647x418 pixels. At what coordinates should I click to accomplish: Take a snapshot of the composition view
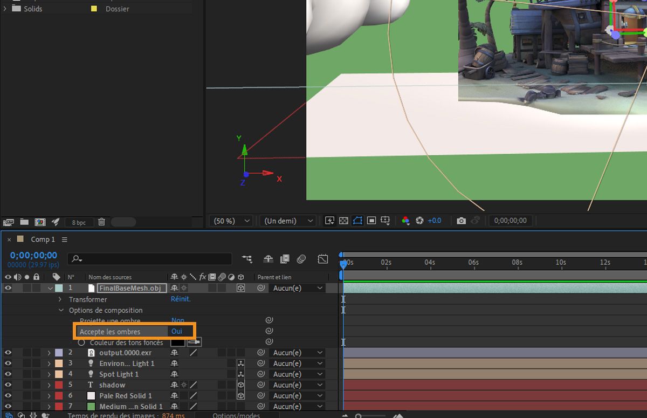(x=462, y=220)
